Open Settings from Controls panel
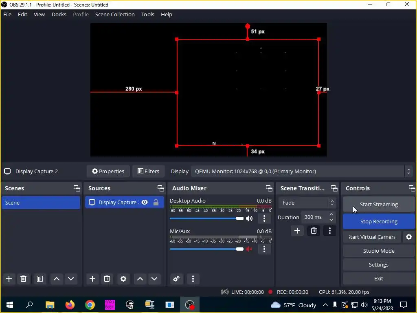Screen dimensions: 417x313 (x=379, y=265)
